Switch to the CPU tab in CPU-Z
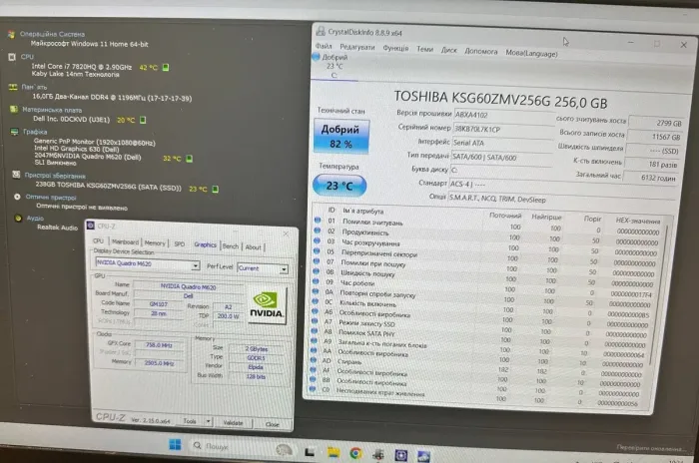Screen dimensions: 699x463 click(x=98, y=241)
